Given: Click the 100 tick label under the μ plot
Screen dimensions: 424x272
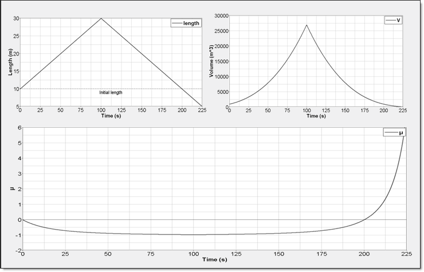Looking at the screenshot, I should pyautogui.click(x=193, y=254).
